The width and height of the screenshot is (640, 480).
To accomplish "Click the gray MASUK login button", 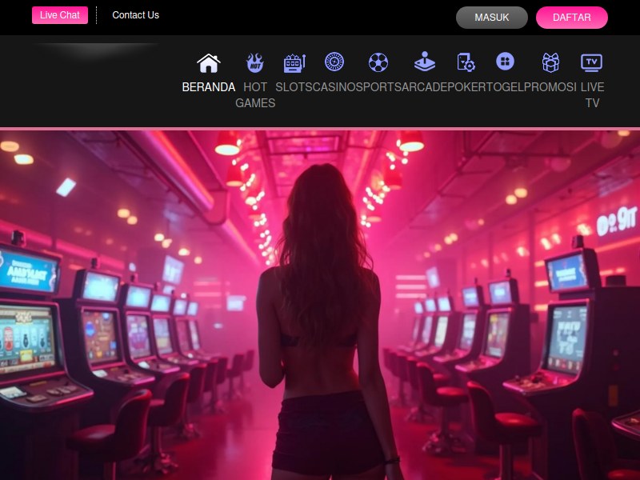I will pyautogui.click(x=491, y=18).
